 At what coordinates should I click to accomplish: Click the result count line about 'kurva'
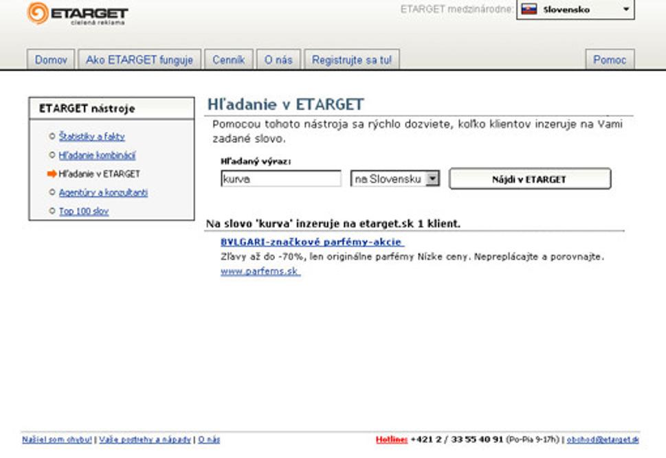click(x=333, y=223)
